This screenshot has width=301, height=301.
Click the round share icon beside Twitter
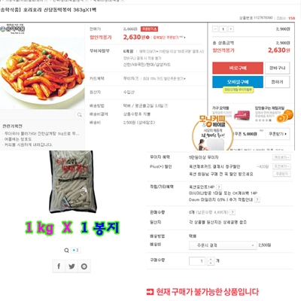point(84,266)
